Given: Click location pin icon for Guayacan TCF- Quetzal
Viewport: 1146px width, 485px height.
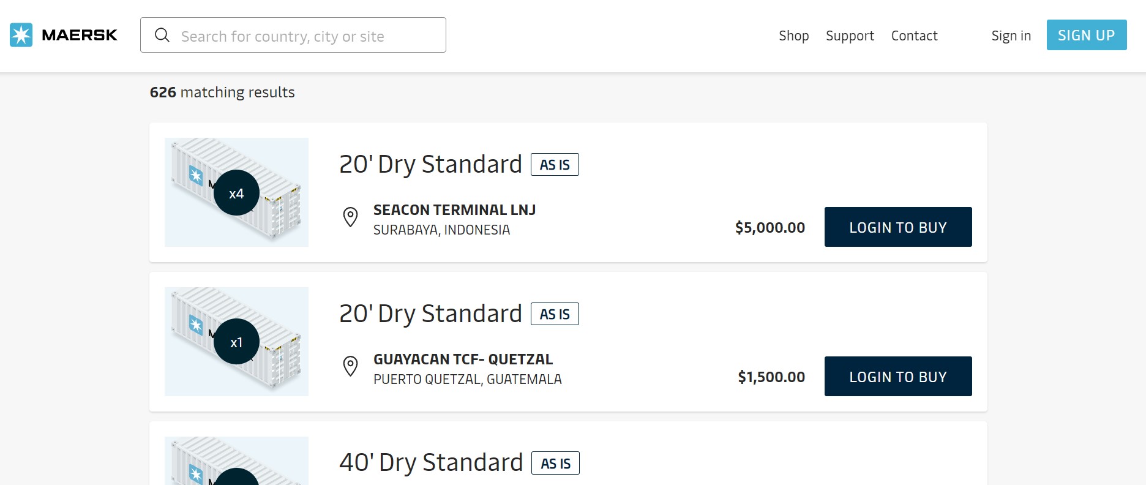Looking at the screenshot, I should click(x=350, y=366).
